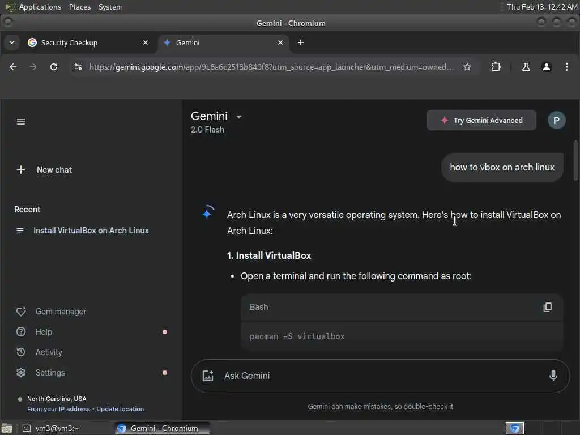Viewport: 580px width, 435px height.
Task: Click the address bar URL
Action: 271,67
